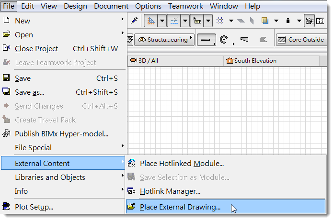Image resolution: width=334 pixels, height=221 pixels.
Task: Click the Place External Drawing folder icon
Action: tap(131, 206)
